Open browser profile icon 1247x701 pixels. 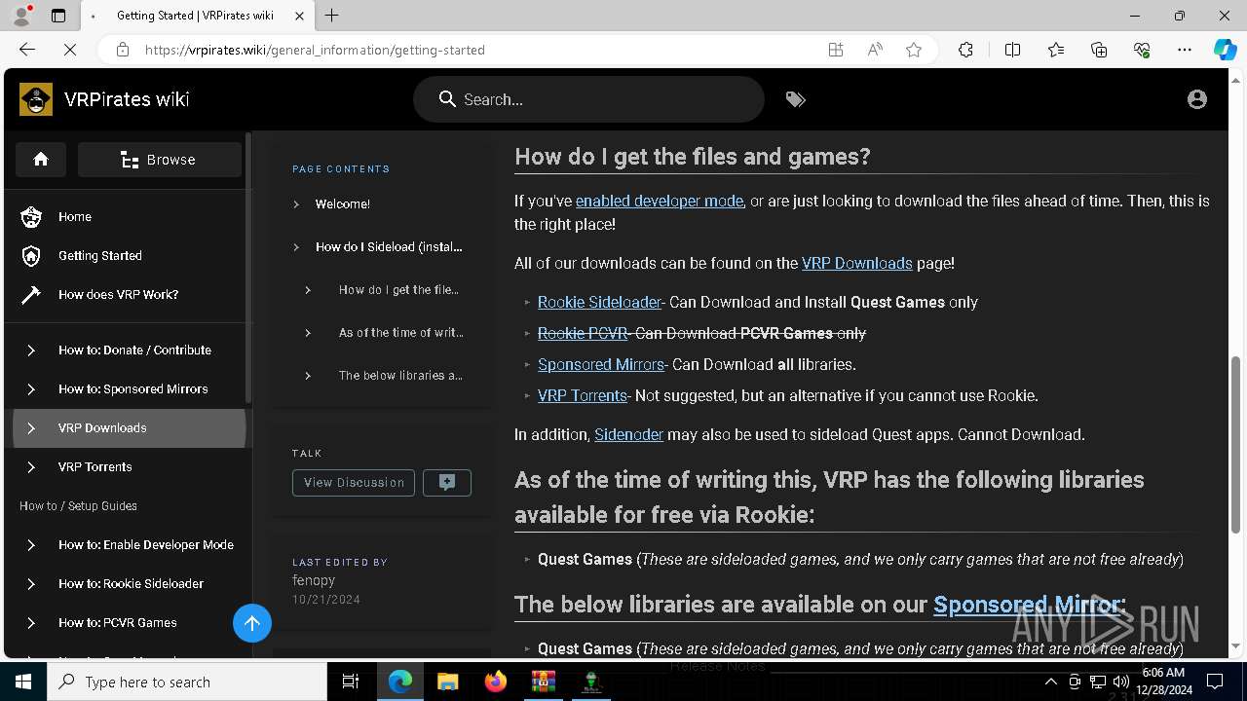[x=21, y=16]
